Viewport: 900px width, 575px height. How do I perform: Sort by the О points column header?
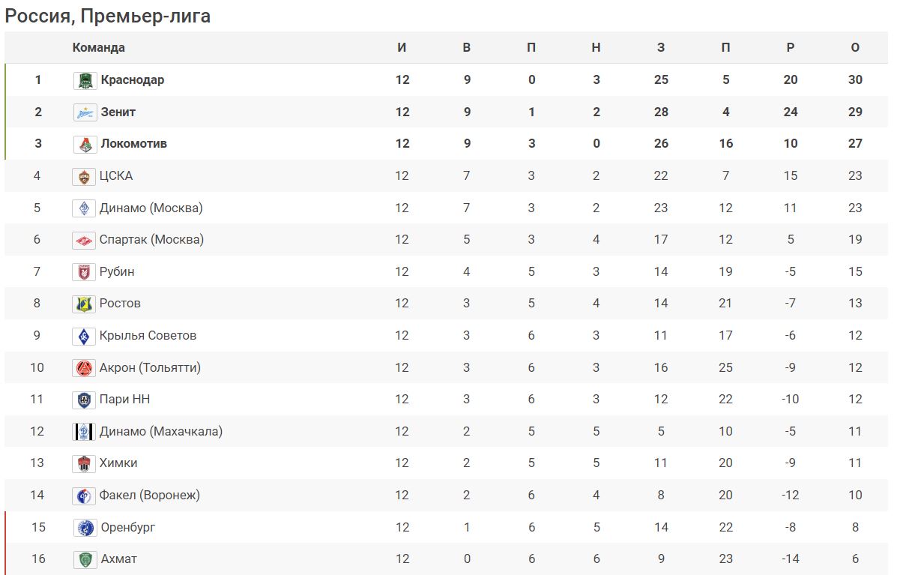pos(855,48)
